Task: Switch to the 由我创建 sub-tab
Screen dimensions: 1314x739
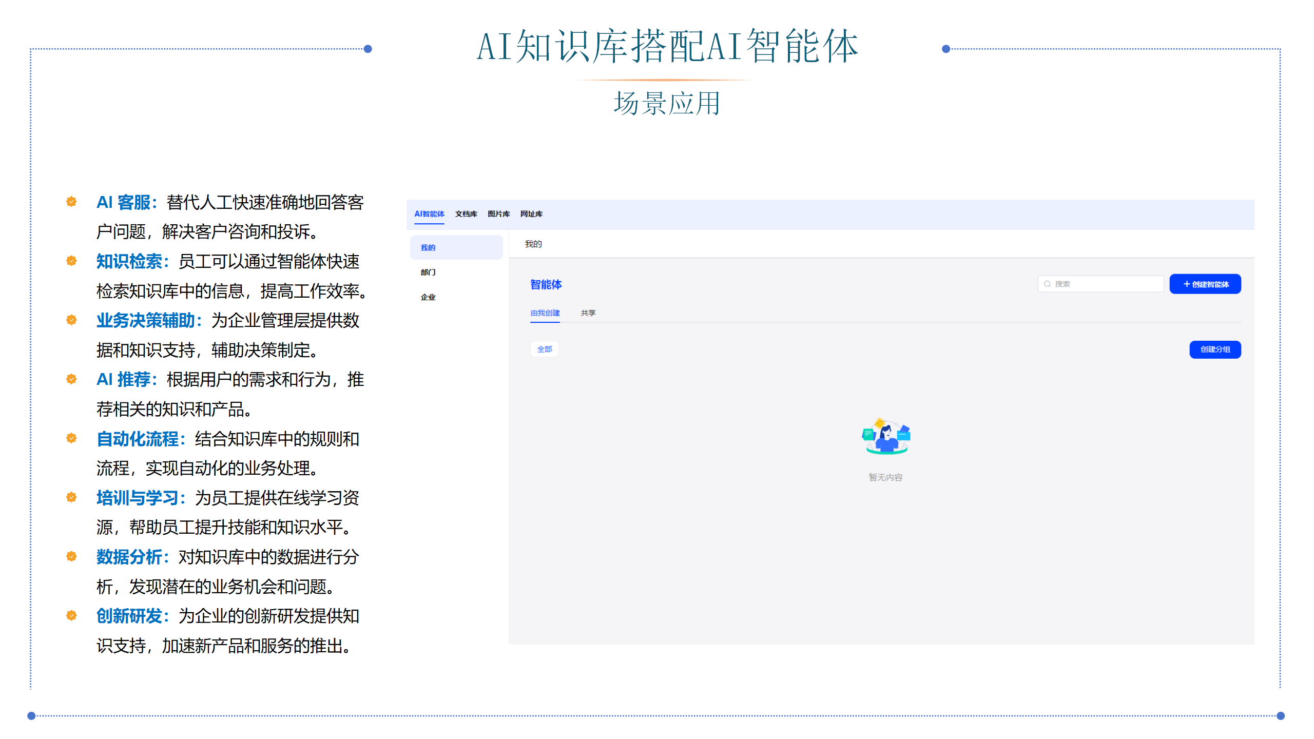Action: coord(545,313)
